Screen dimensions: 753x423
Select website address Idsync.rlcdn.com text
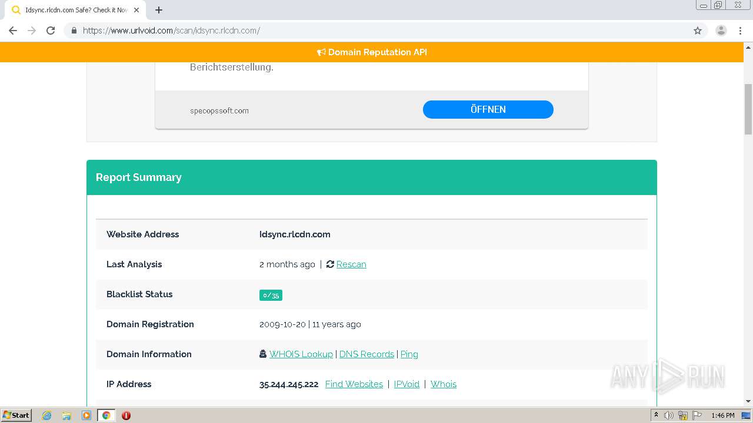click(295, 234)
